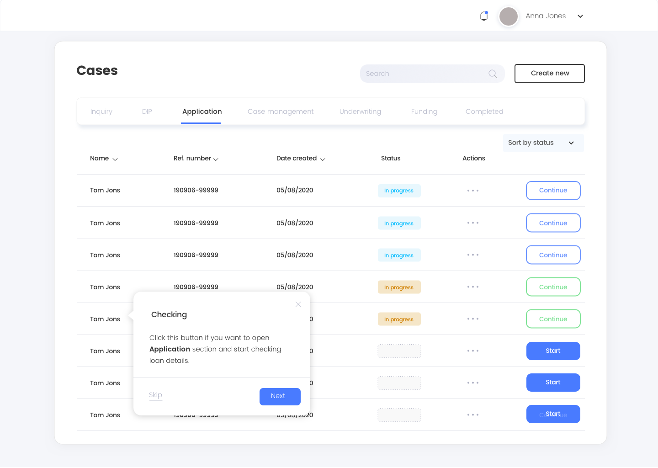Open the notification bell
Viewport: 658px width, 468px height.
(x=484, y=16)
